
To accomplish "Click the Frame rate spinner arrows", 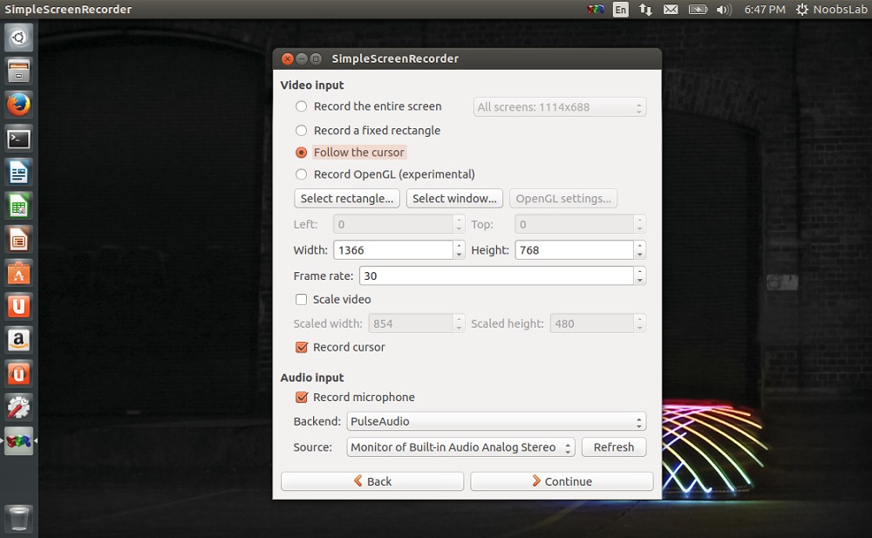I will coord(639,276).
